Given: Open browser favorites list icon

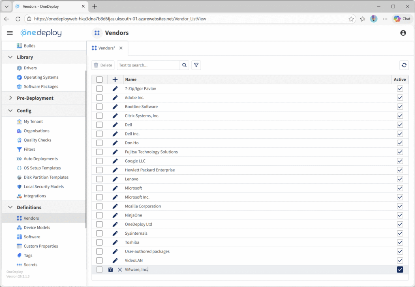Looking at the screenshot, I should coord(363,19).
